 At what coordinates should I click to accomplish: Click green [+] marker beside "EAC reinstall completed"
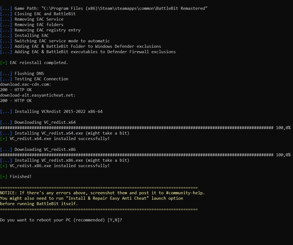(x=4, y=63)
